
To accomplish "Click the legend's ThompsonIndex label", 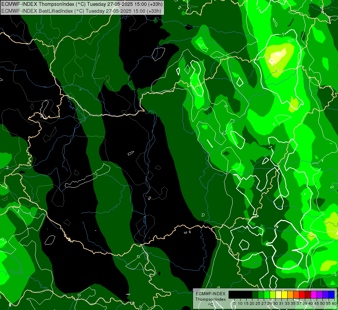I will click(211, 299).
